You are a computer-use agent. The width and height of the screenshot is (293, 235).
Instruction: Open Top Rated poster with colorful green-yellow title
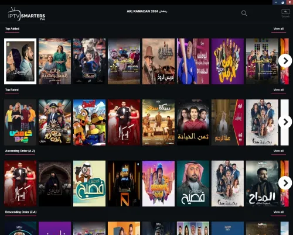click(21, 122)
